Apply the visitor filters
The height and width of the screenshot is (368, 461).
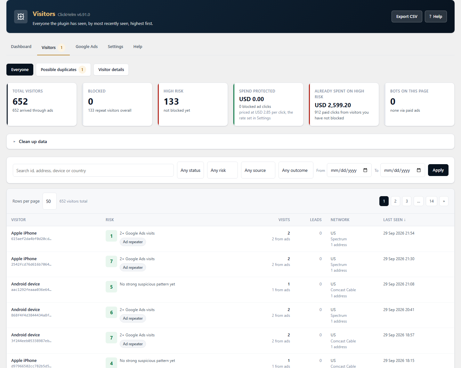438,170
